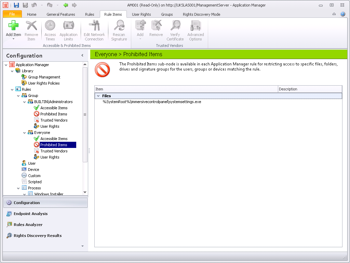
Task: Open Application Limits in the ribbon
Action: pyautogui.click(x=68, y=25)
